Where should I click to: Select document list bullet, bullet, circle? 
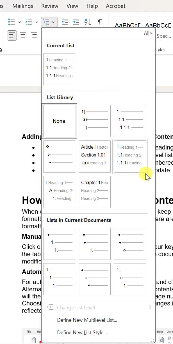130,244
